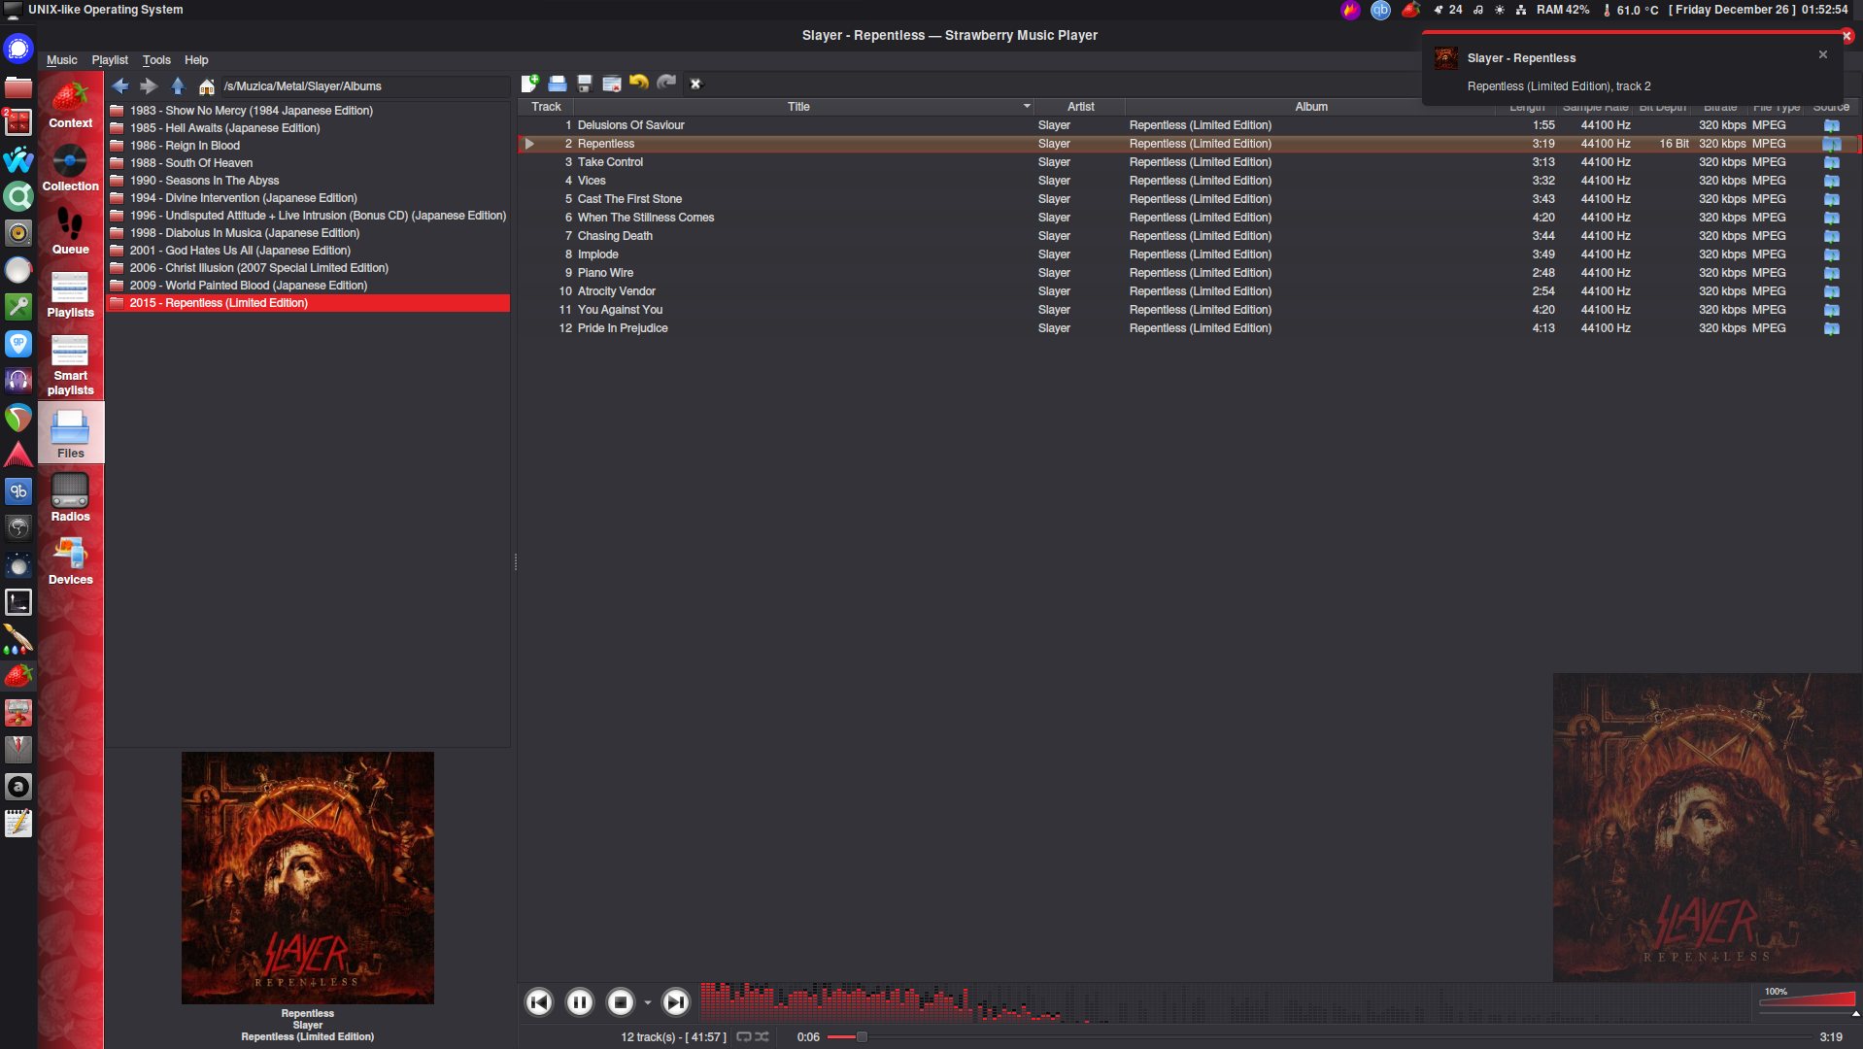Viewport: 1863px width, 1049px height.
Task: Open the brightness tray indicator
Action: click(x=1500, y=10)
